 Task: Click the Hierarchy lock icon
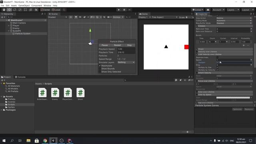(x=42, y=14)
